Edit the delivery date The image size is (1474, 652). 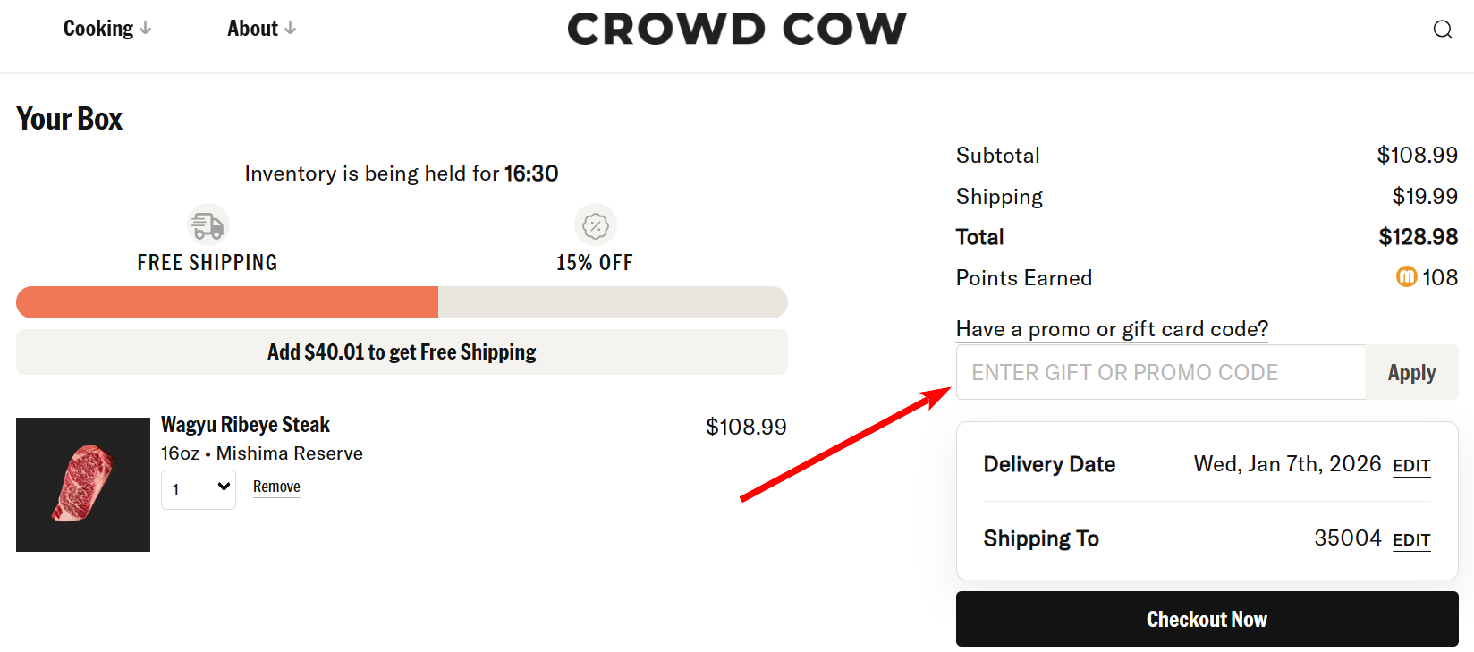(1411, 466)
